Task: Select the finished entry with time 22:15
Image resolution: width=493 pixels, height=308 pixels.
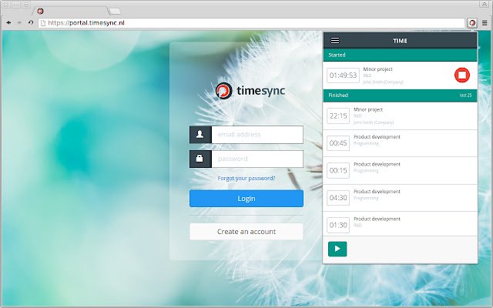Action: (400, 116)
